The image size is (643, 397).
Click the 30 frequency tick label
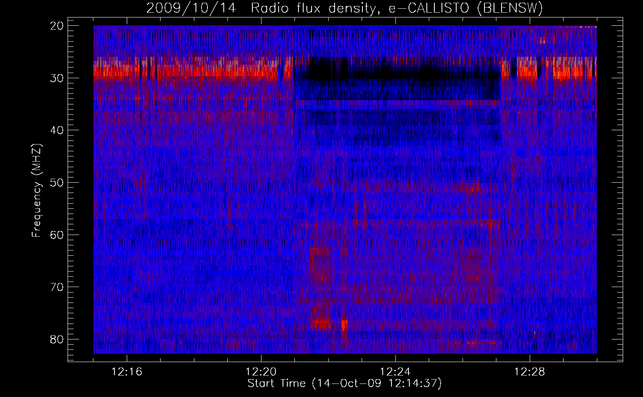pyautogui.click(x=57, y=78)
